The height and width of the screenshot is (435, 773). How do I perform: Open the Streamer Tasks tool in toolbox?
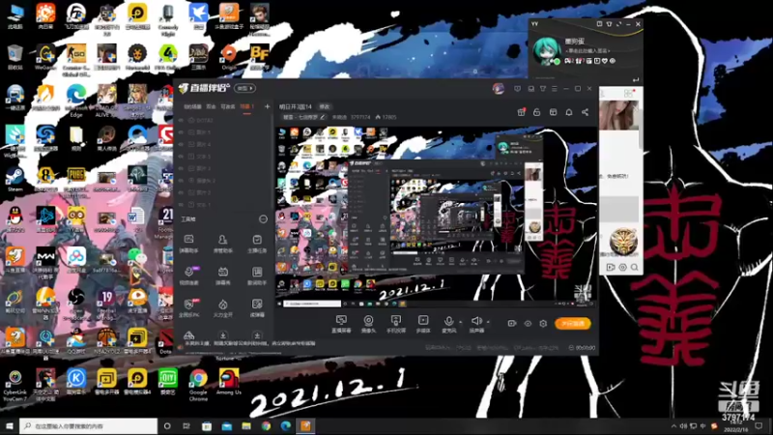click(x=257, y=244)
